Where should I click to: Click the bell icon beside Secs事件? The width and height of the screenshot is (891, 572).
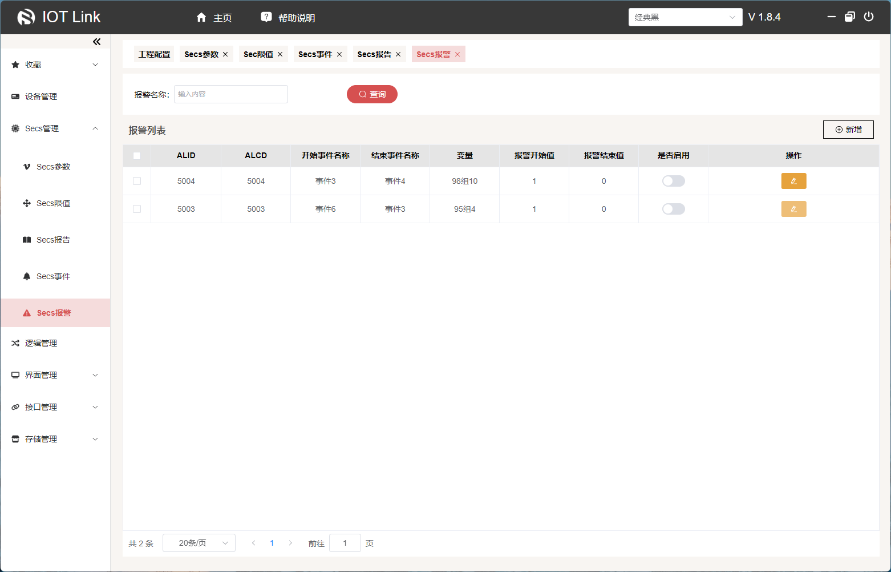tap(27, 276)
